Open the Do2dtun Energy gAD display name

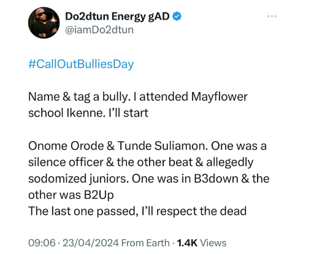117,16
